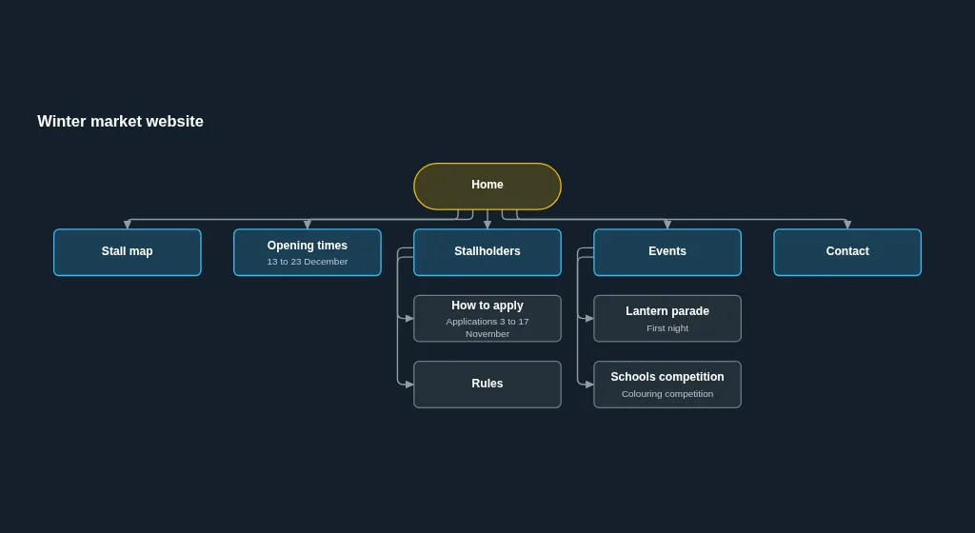
Task: Click the arrowhead entering Stallholders from Home
Action: click(487, 225)
